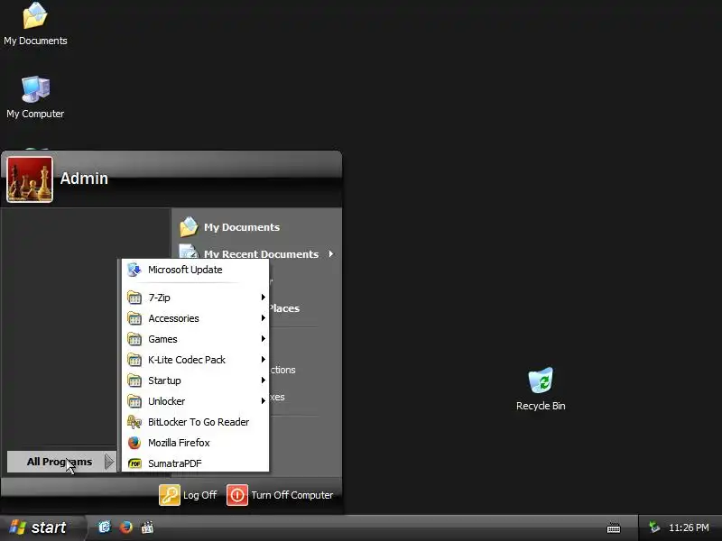Click the Start button on taskbar

pos(42,527)
